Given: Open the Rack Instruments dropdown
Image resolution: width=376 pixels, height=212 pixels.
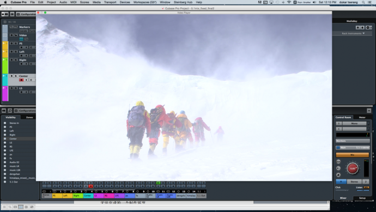Looking at the screenshot, I should coord(353,33).
